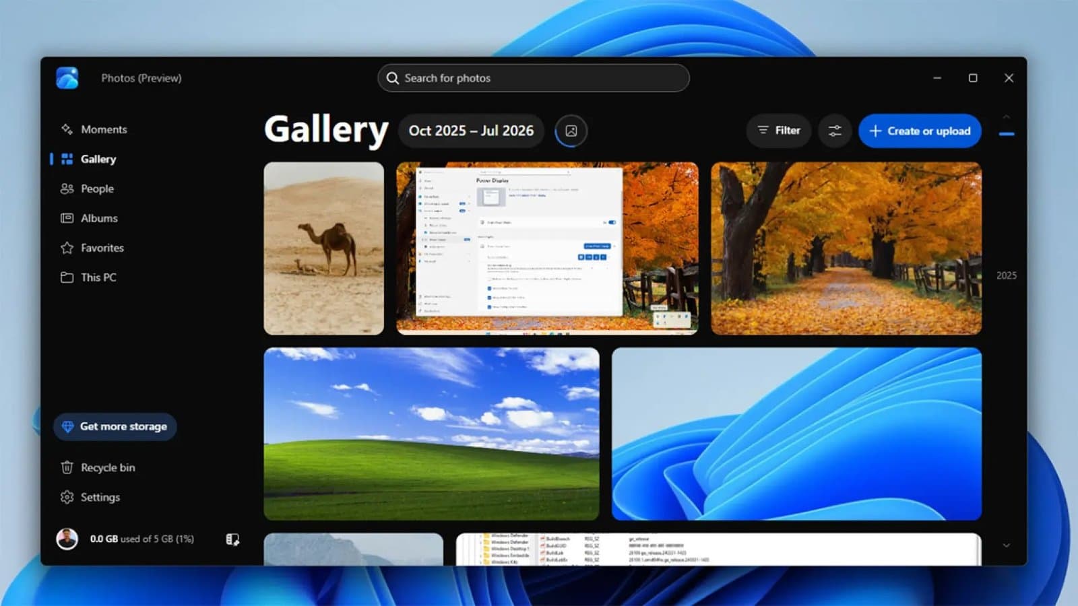Open the Recycle bin
This screenshot has width=1078, height=606.
(x=98, y=467)
